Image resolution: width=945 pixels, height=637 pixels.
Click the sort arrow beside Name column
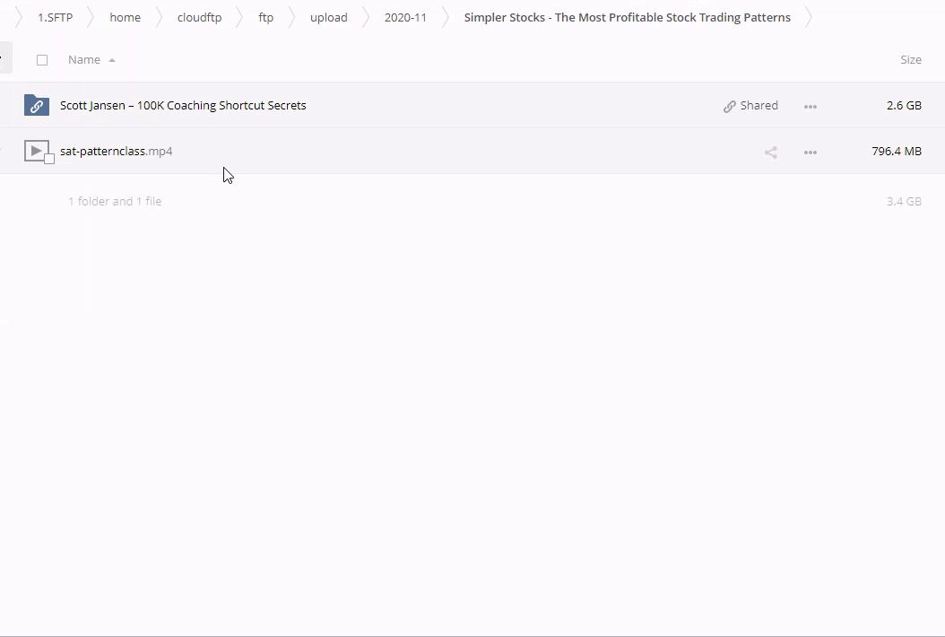pos(112,60)
